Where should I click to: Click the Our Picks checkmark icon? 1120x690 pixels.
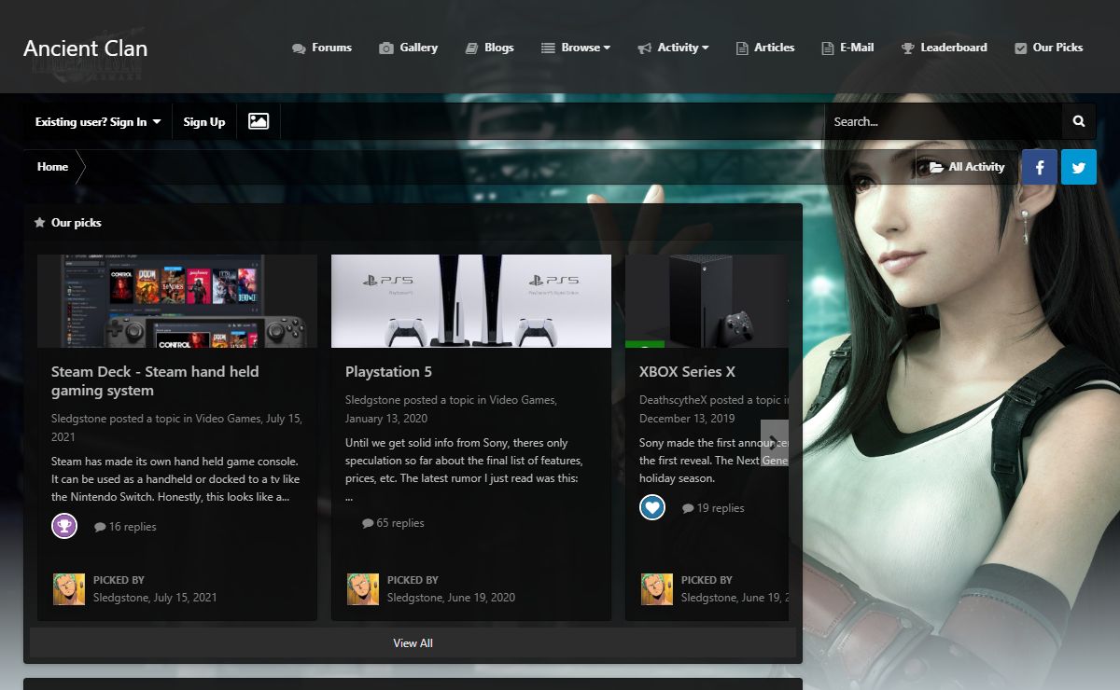point(1020,48)
